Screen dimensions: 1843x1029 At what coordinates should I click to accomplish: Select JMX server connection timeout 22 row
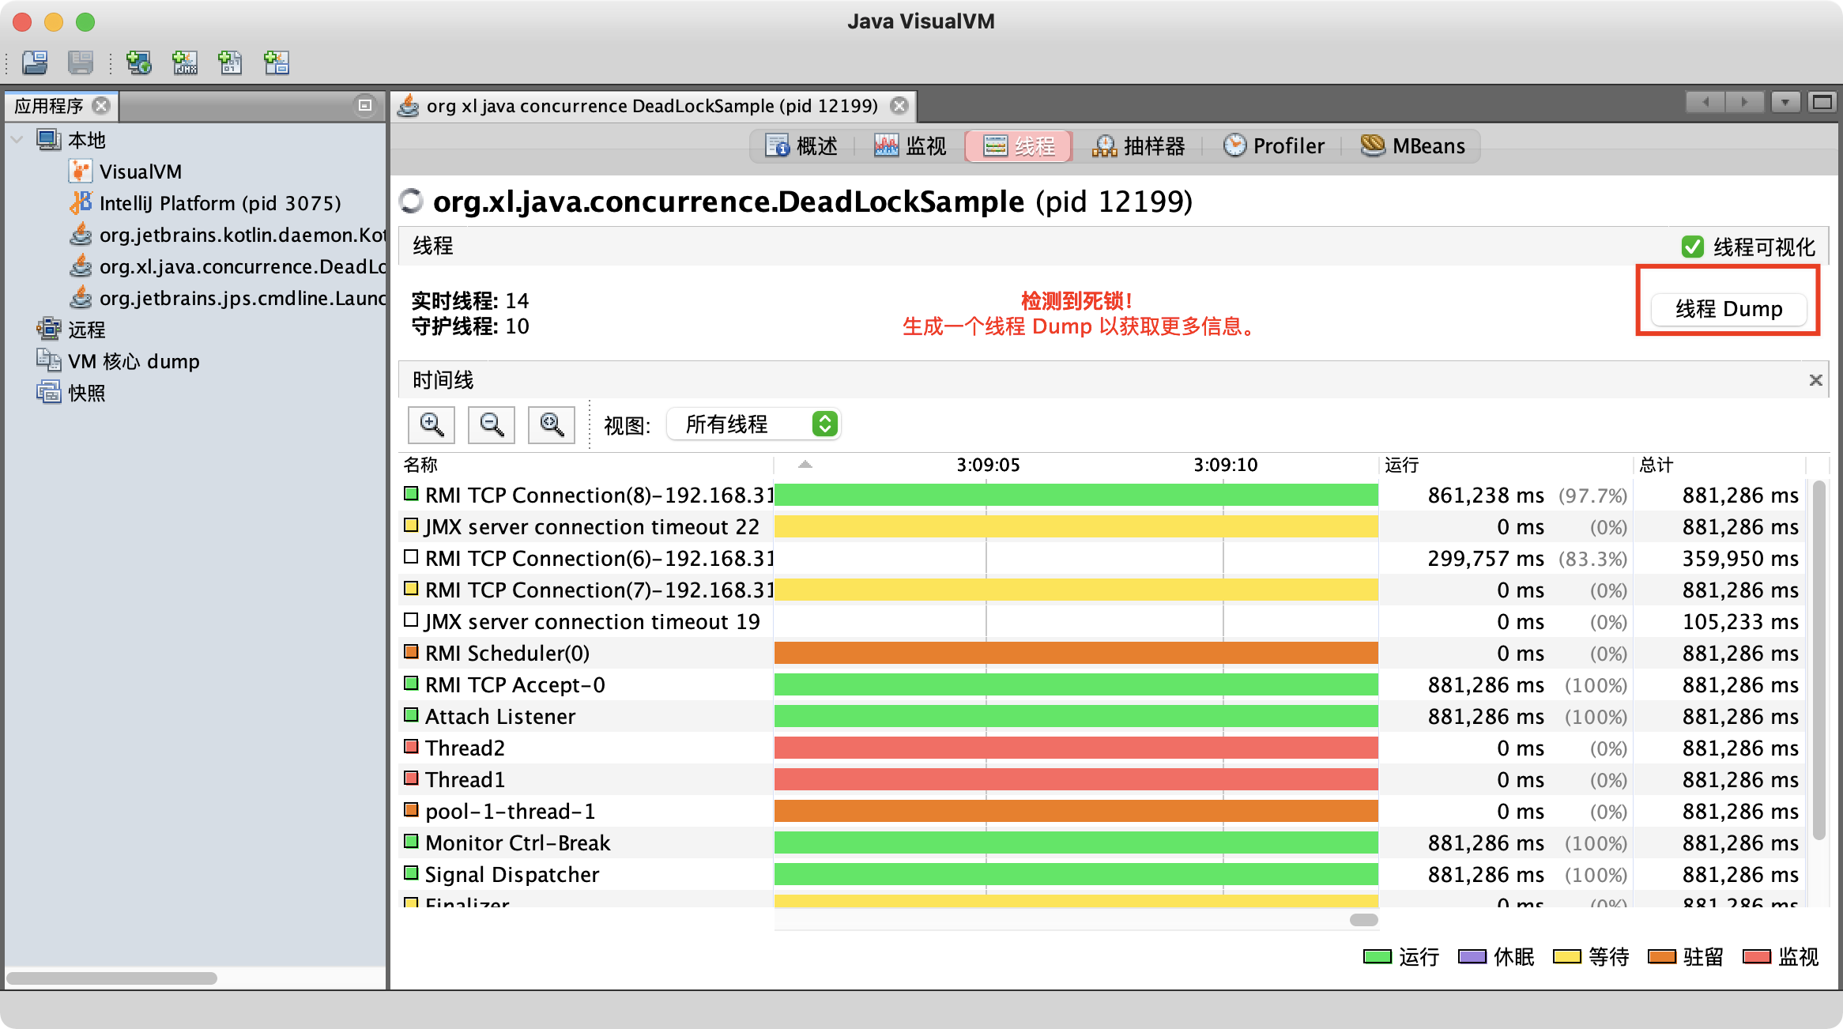pyautogui.click(x=1102, y=526)
